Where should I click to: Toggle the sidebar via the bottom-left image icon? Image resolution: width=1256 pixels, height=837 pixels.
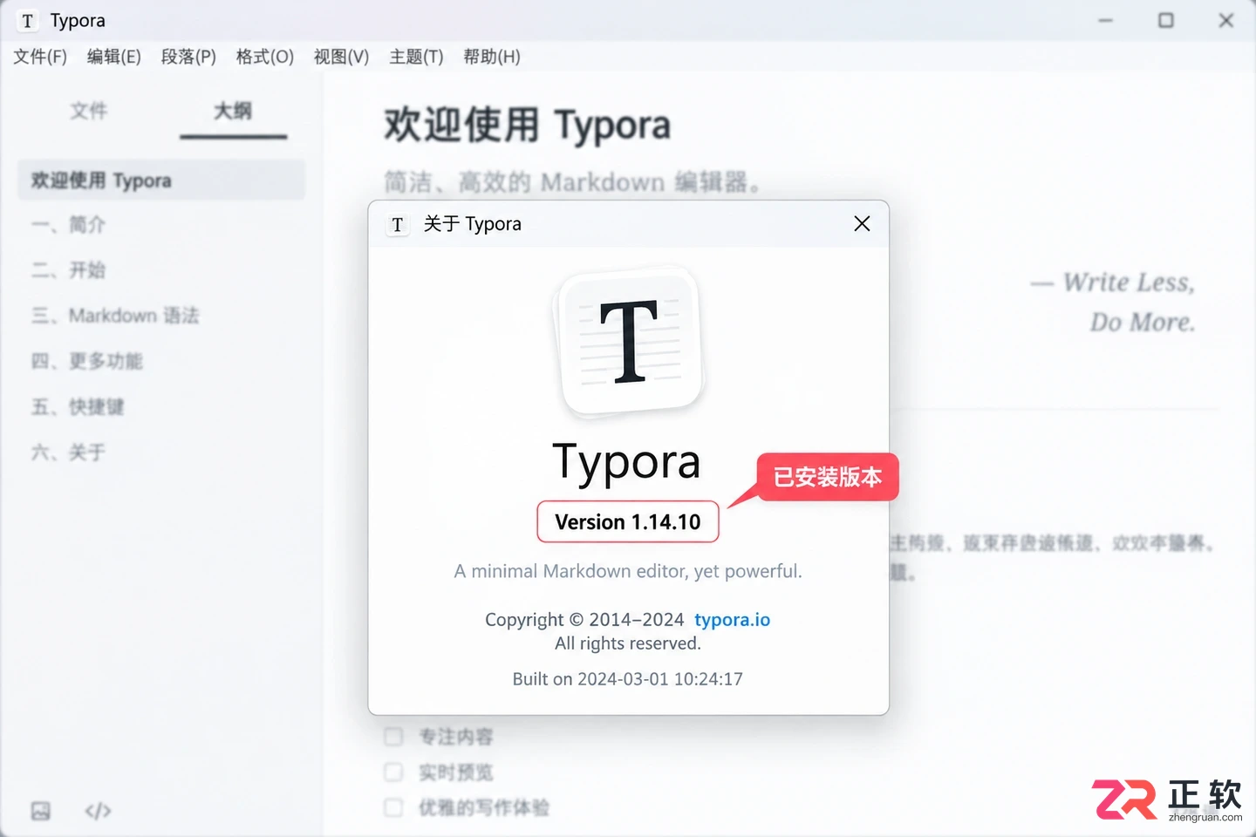tap(41, 811)
